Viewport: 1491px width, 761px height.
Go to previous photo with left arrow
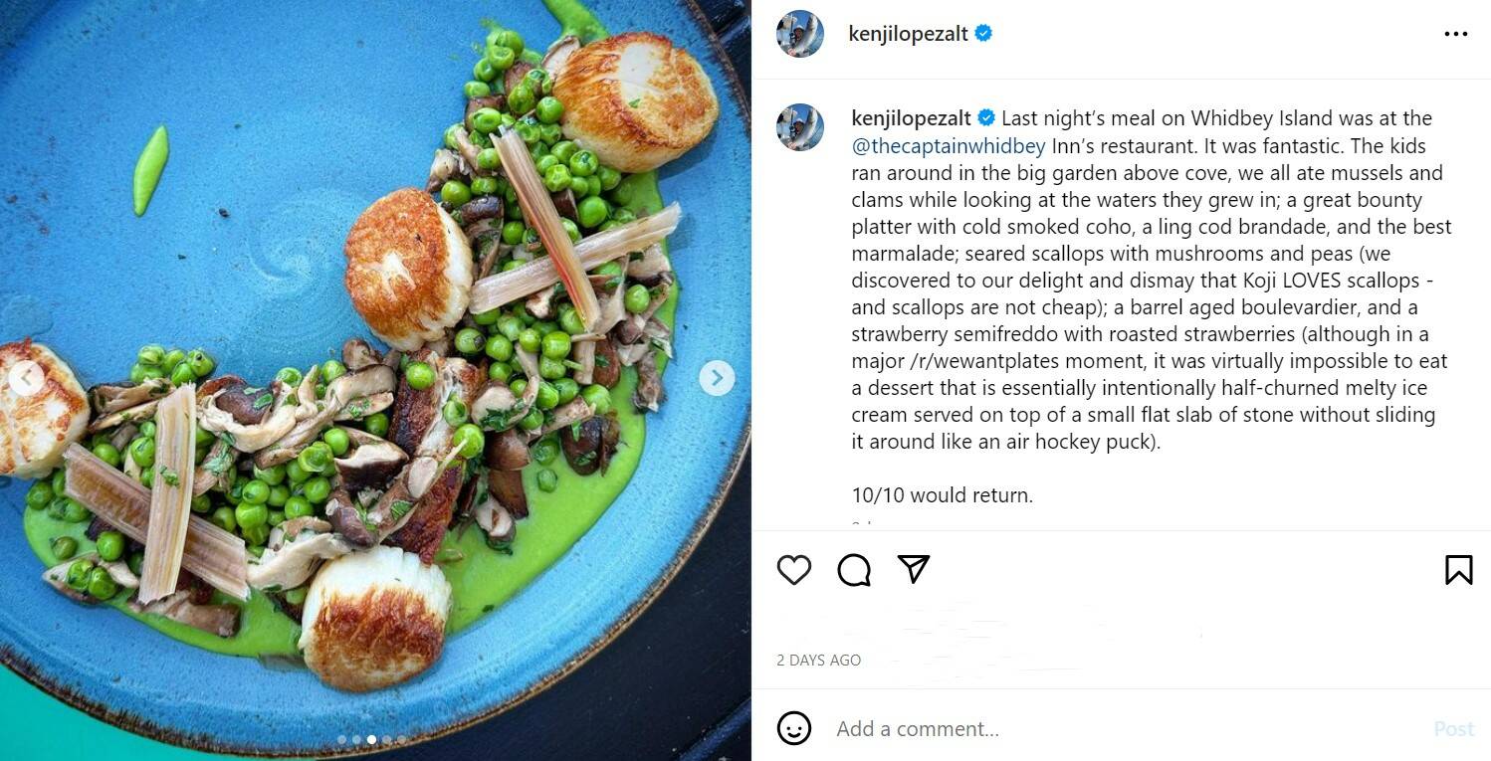click(26, 378)
